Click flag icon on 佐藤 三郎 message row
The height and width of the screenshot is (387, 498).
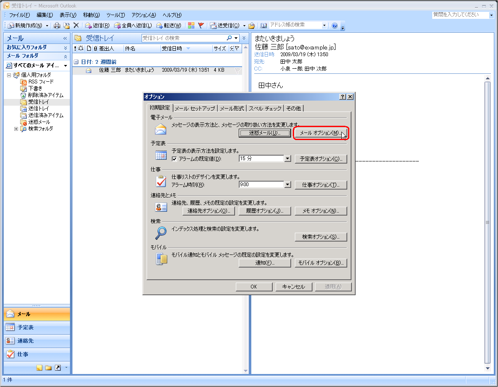click(237, 70)
